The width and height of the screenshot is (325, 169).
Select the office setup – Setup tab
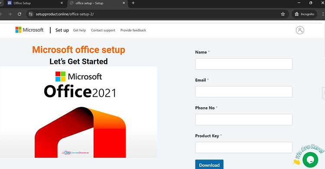97,3
